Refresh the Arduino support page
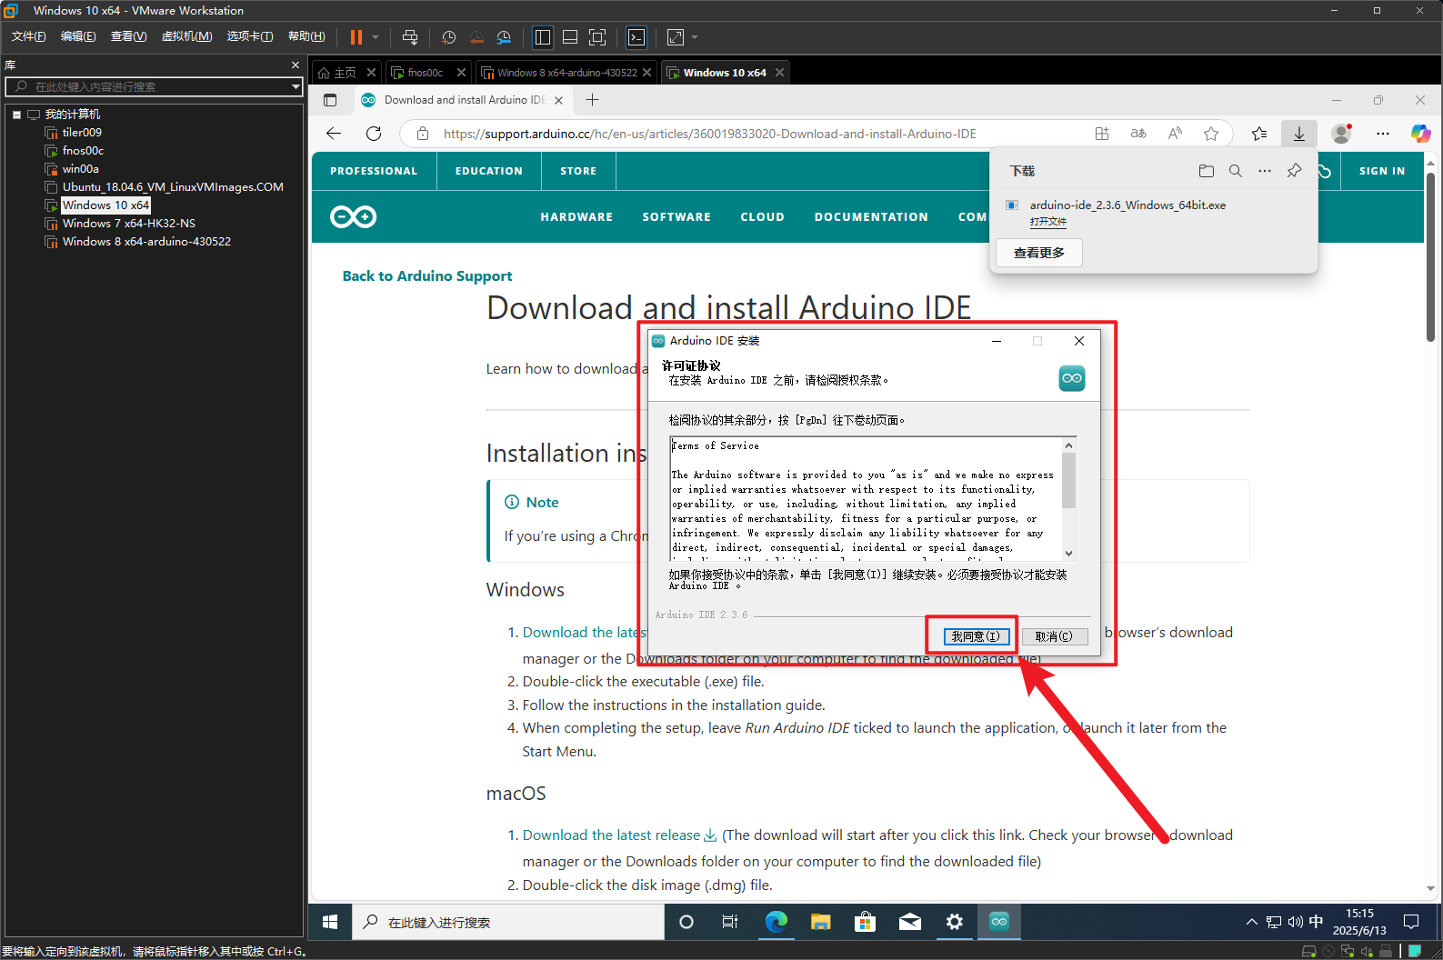Image resolution: width=1443 pixels, height=960 pixels. click(374, 134)
